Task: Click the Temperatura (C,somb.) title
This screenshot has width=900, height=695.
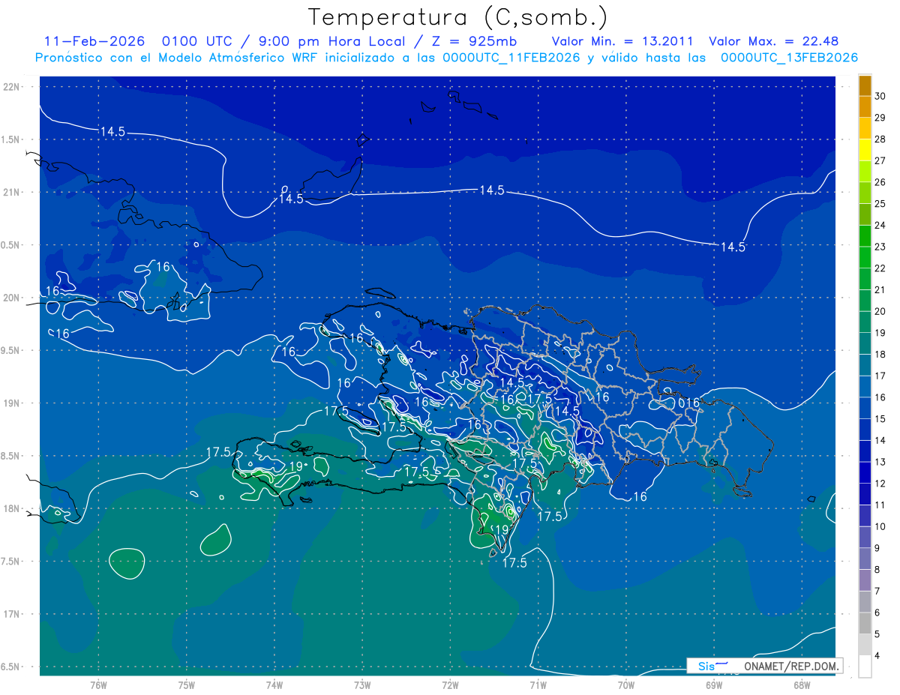Action: [x=458, y=16]
